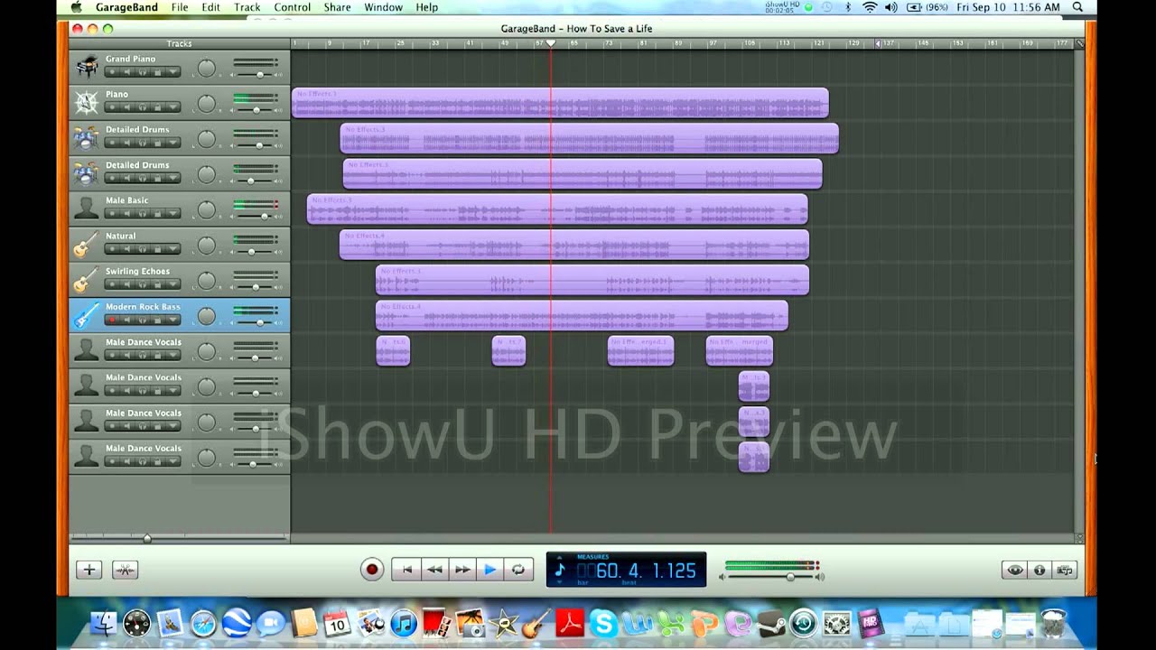Enable recording on the Piano track
This screenshot has width=1156, height=650.
pos(112,107)
